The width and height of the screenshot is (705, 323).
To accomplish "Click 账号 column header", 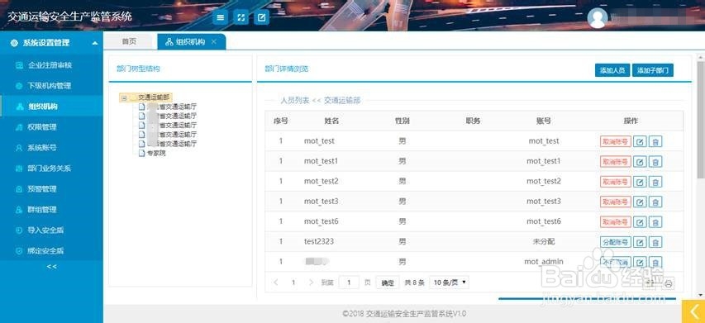I will (544, 121).
